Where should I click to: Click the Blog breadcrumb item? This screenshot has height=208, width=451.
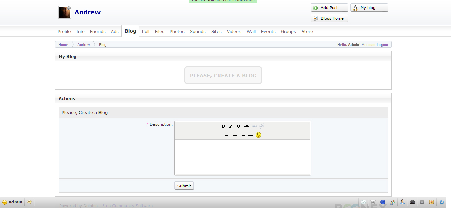tap(103, 44)
